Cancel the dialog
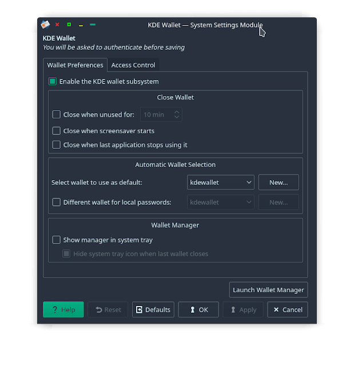This screenshot has width=354, height=366. click(x=288, y=309)
